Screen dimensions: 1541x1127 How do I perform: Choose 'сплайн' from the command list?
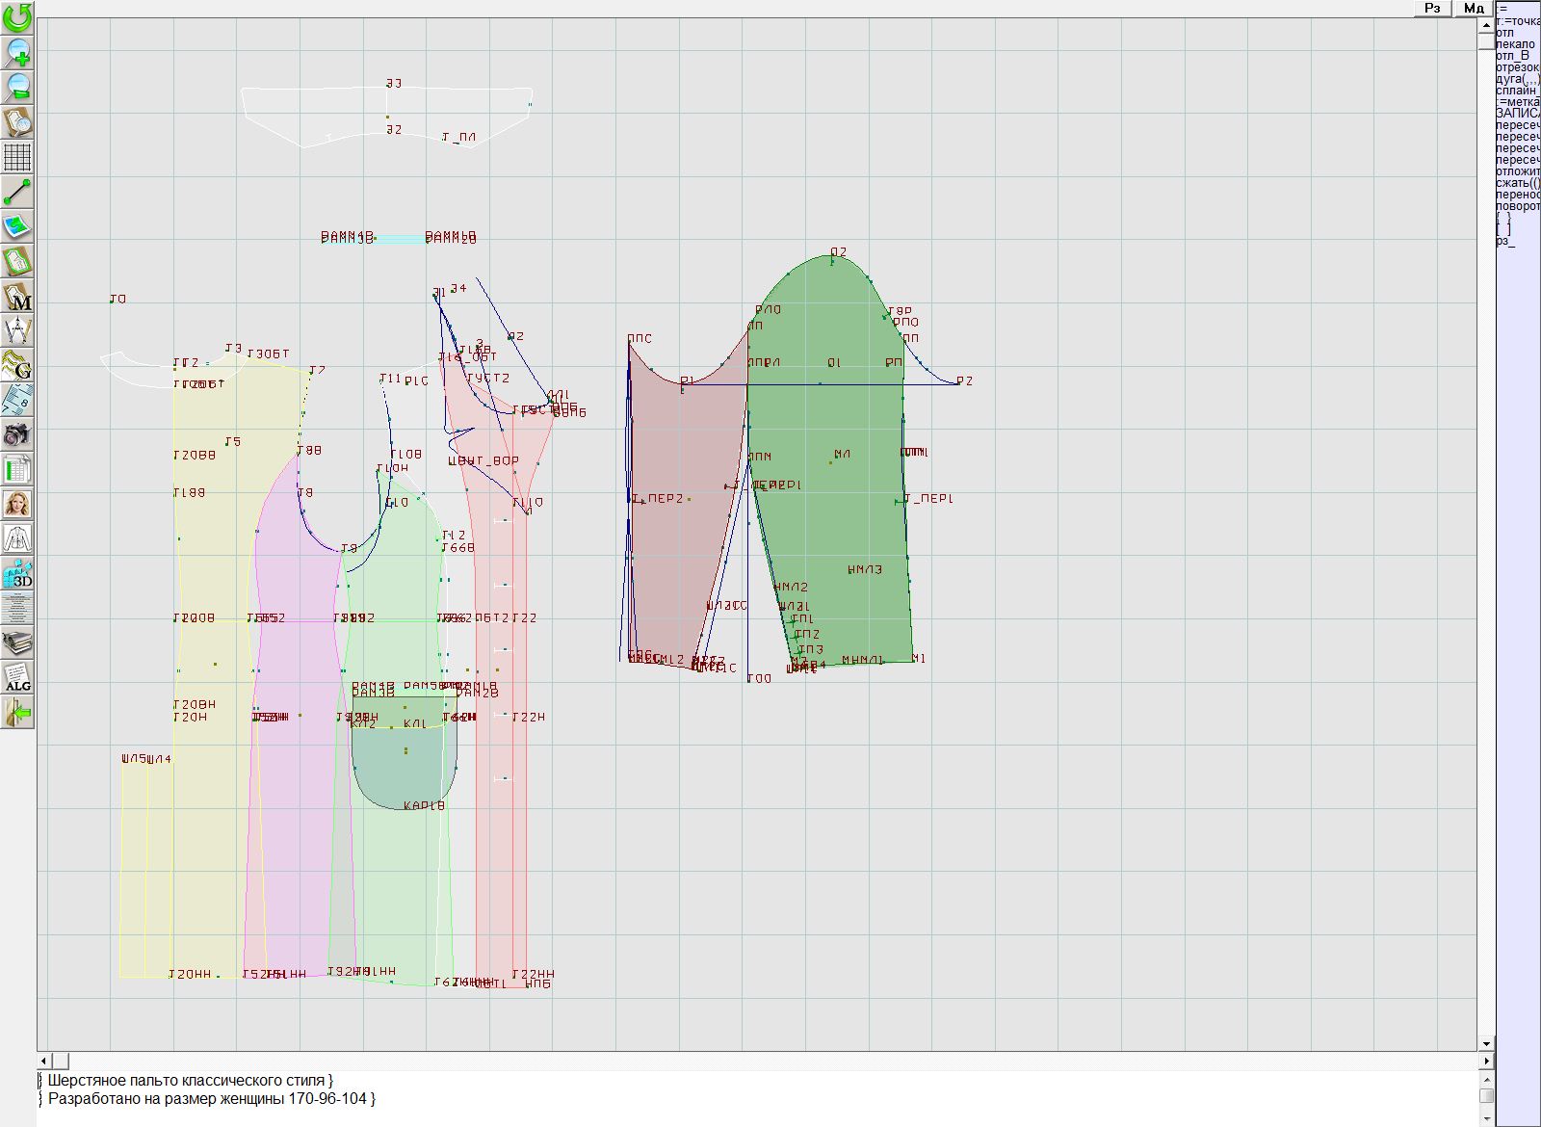pyautogui.click(x=1518, y=91)
